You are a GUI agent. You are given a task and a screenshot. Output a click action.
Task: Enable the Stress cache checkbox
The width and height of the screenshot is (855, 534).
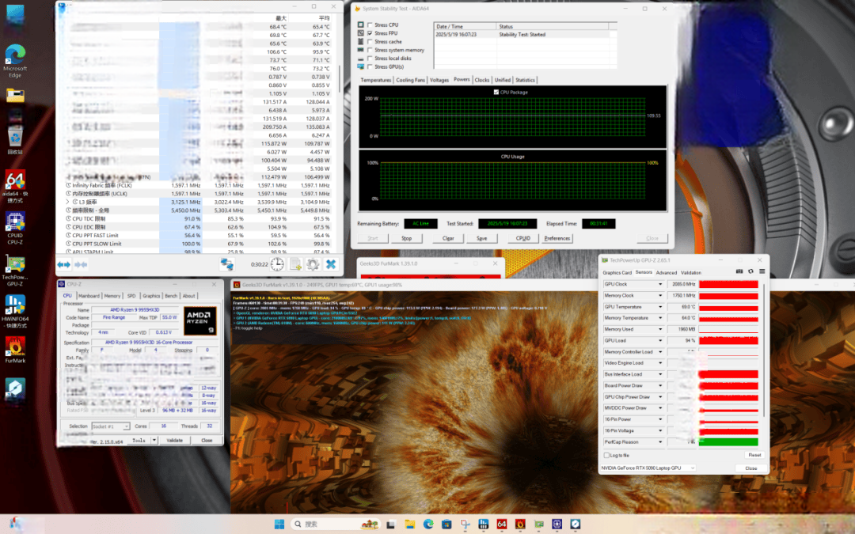click(370, 42)
